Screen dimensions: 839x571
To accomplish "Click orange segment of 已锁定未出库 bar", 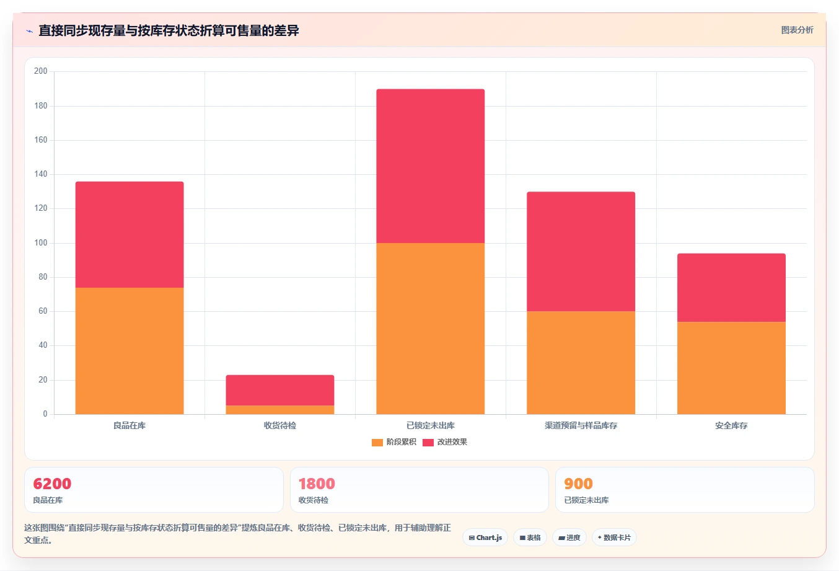I will pos(431,329).
